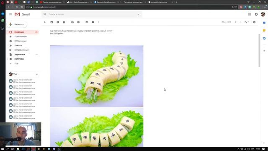Reload the page in browser
The height and width of the screenshot is (151, 268).
pos(17,7)
